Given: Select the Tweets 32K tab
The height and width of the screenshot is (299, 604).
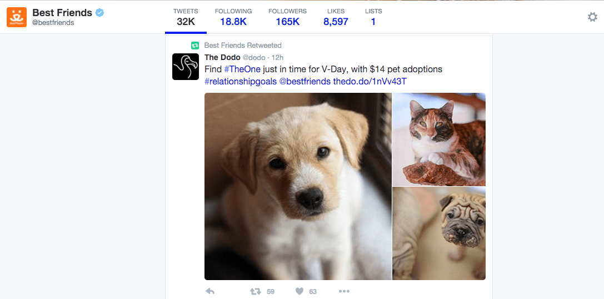Looking at the screenshot, I should click(x=186, y=17).
